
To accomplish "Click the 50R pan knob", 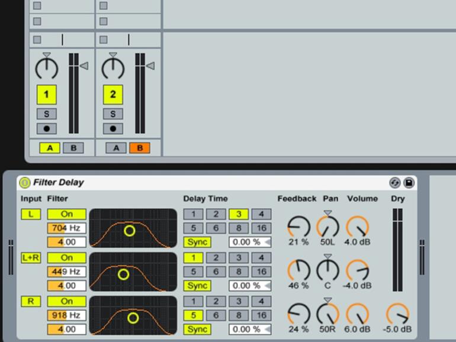I will (327, 314).
